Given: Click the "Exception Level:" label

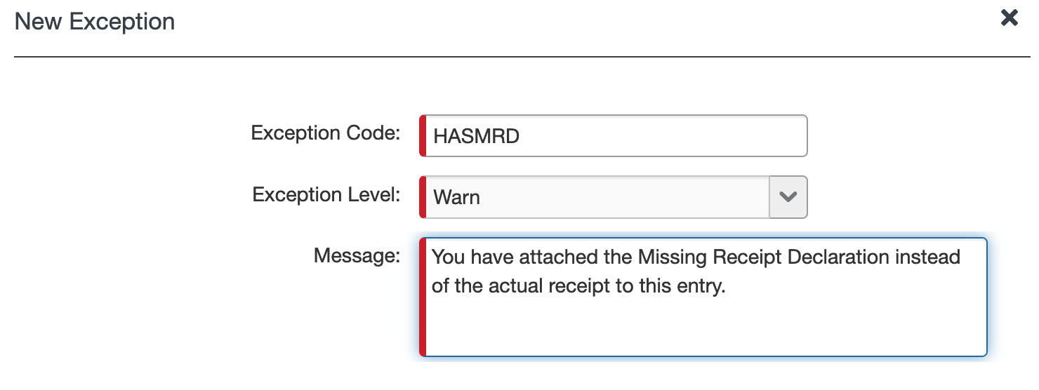Looking at the screenshot, I should point(326,194).
